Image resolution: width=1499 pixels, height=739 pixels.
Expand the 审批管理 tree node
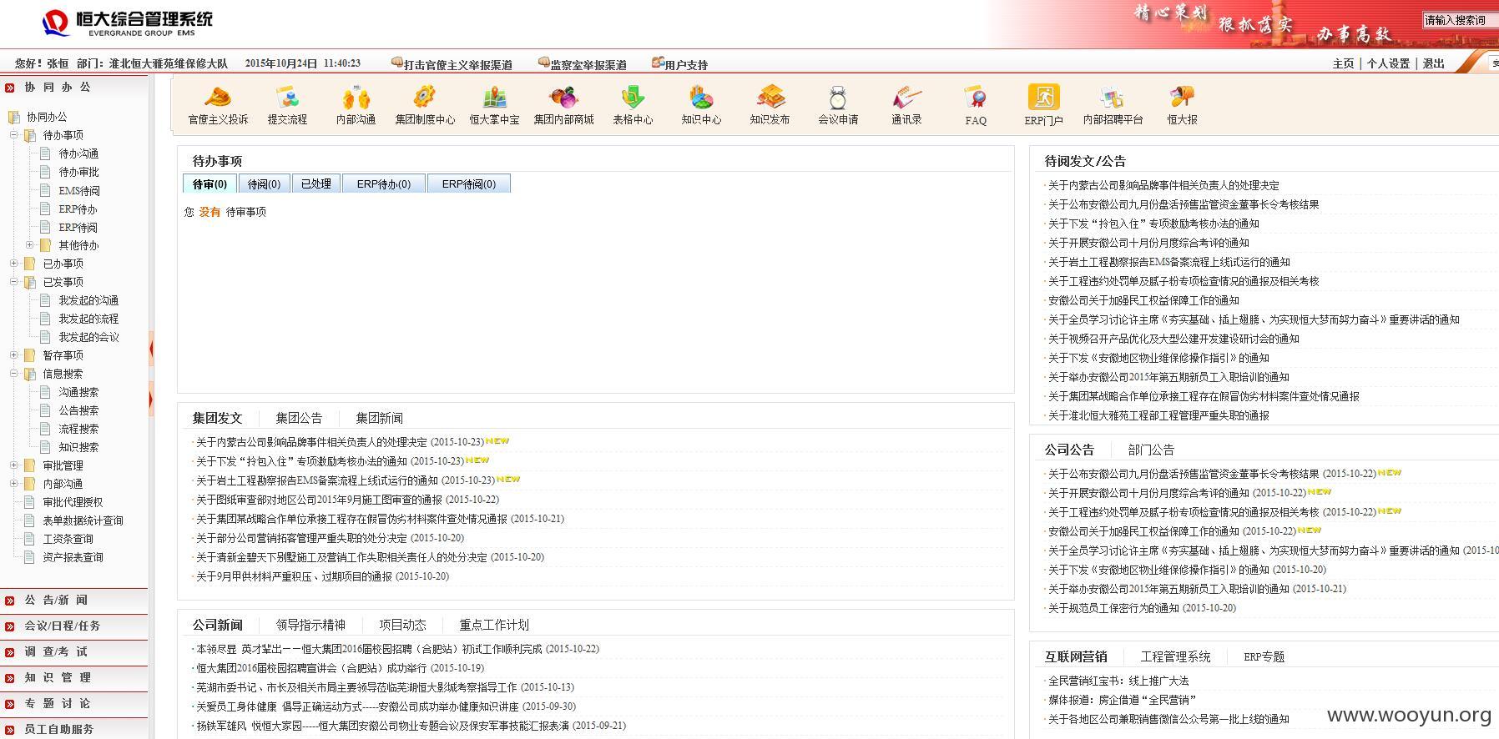13,465
